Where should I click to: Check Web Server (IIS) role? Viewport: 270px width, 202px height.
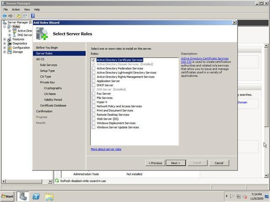pyautogui.click(x=94, y=119)
